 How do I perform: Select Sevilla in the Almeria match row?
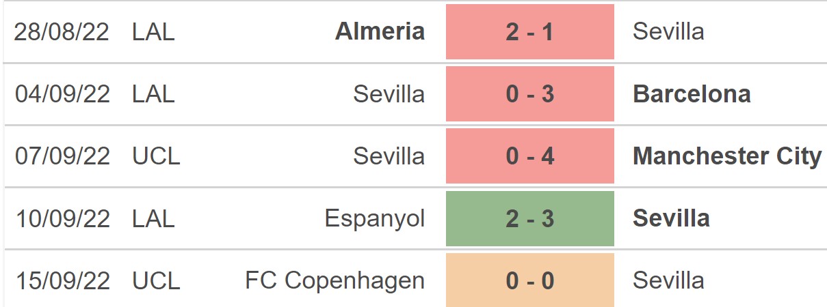point(668,31)
